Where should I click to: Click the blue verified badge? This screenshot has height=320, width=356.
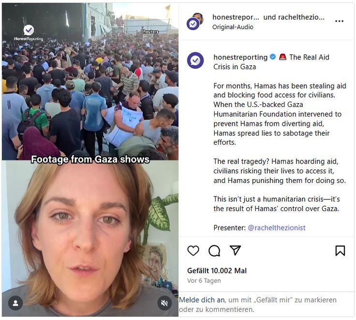pyautogui.click(x=273, y=57)
